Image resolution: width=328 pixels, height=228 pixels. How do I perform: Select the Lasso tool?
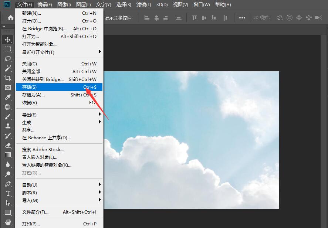(x=8, y=59)
